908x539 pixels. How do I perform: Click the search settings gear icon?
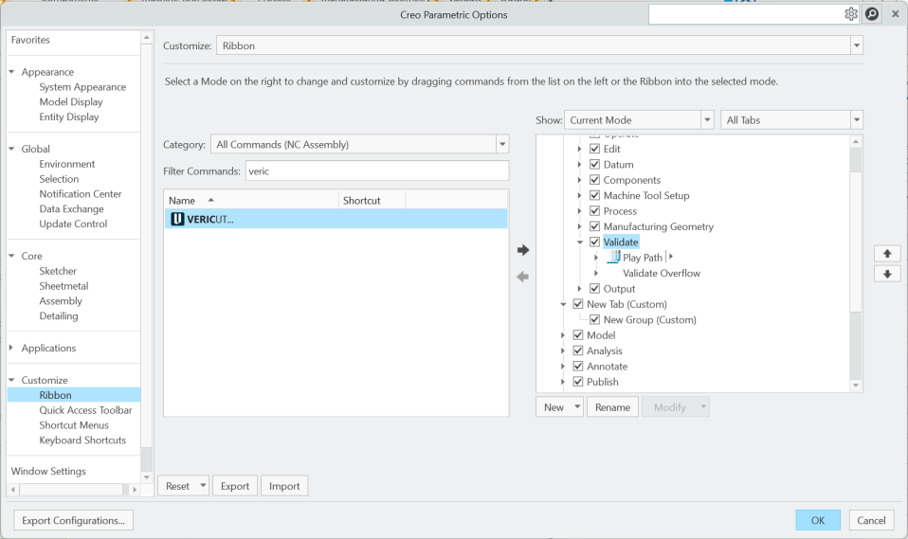pyautogui.click(x=851, y=14)
